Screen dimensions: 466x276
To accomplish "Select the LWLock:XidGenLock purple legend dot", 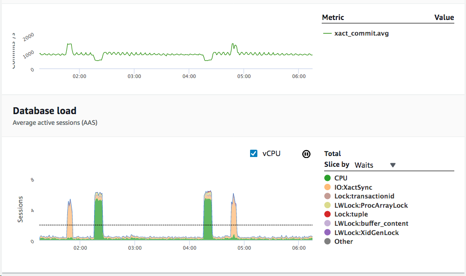I will click(x=328, y=233).
